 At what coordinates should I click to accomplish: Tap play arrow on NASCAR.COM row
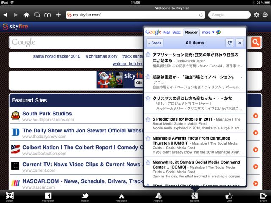(256, 184)
